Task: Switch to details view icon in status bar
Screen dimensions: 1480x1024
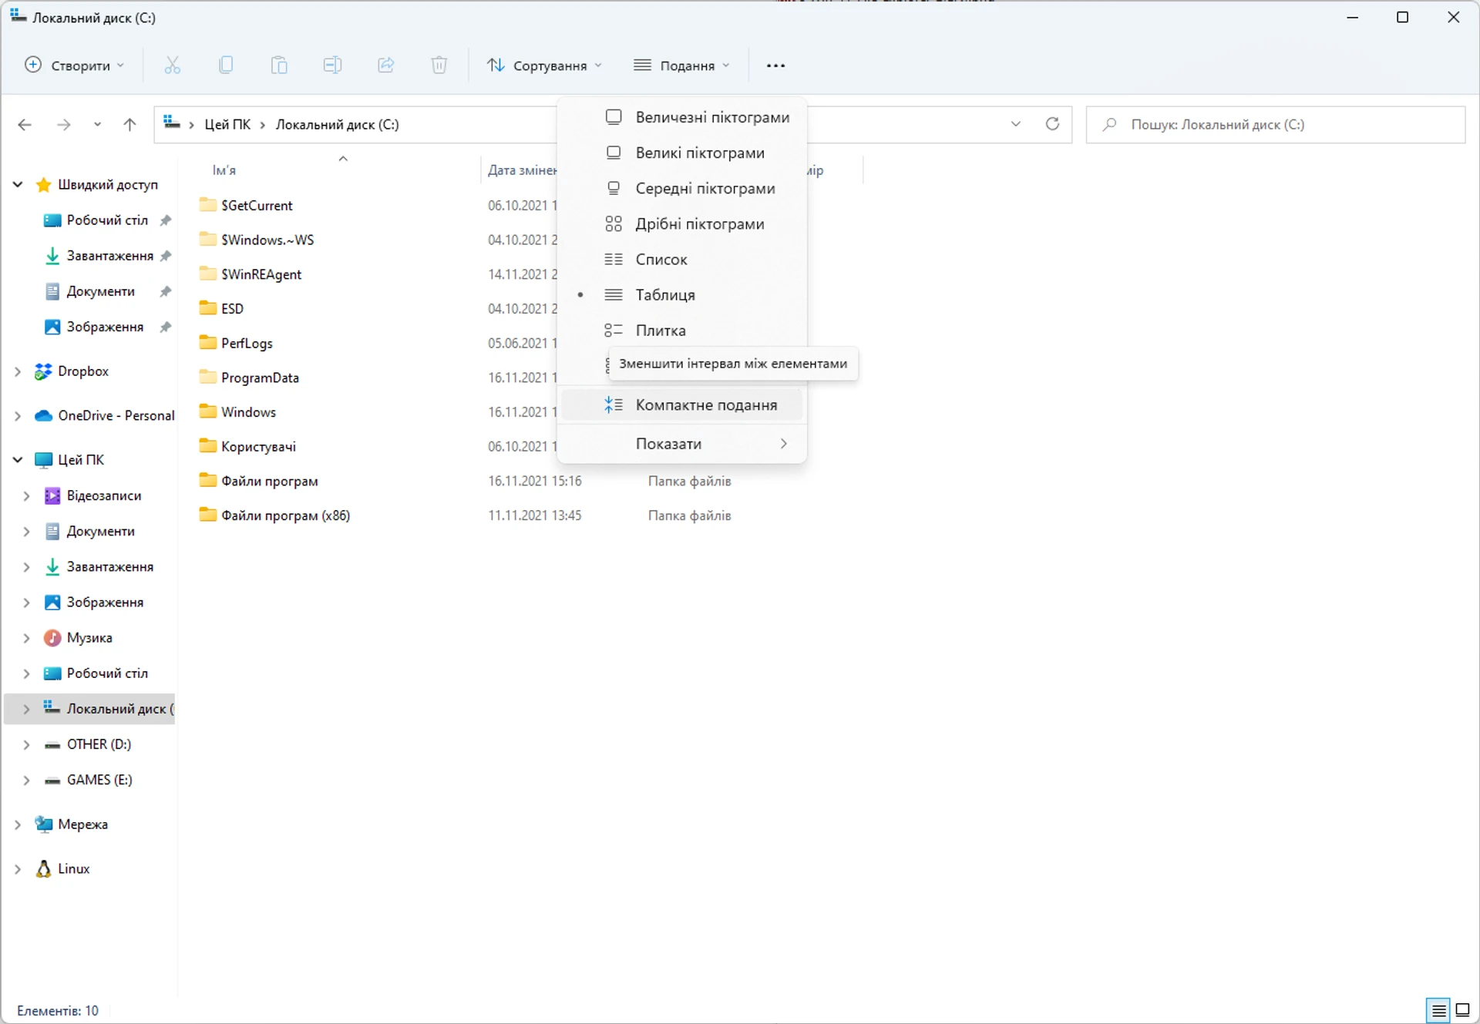Action: [1439, 1010]
